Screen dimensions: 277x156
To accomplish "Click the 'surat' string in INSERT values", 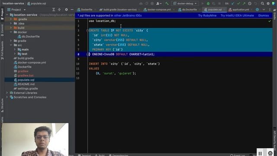I will (108, 73).
